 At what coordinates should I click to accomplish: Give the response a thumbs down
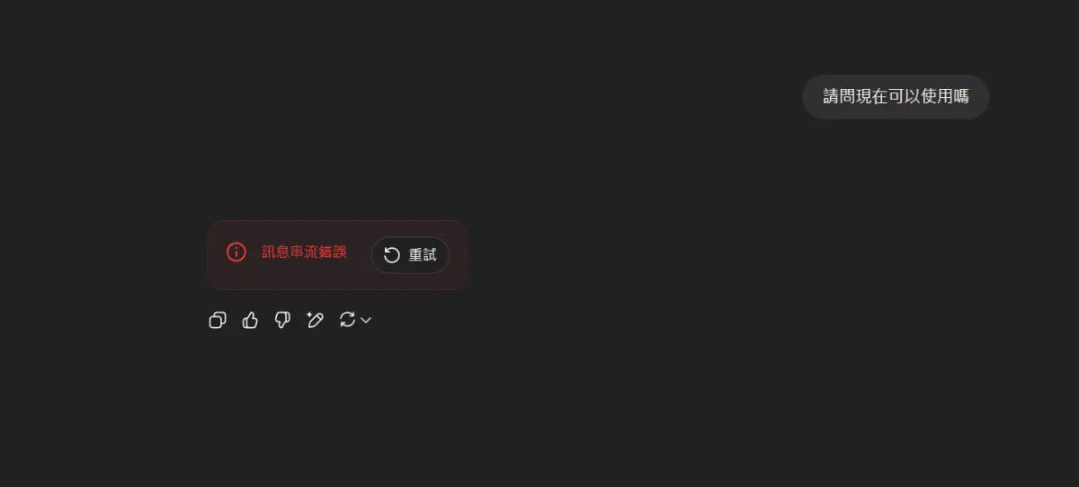coord(282,320)
